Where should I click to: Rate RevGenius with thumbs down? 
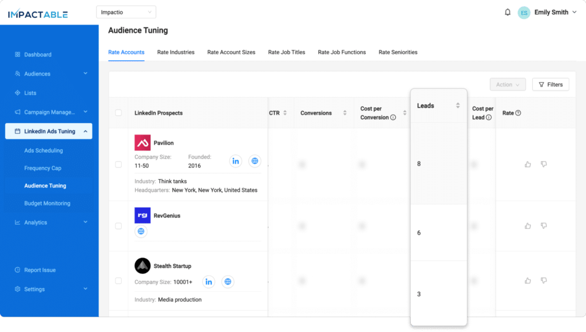pyautogui.click(x=544, y=226)
